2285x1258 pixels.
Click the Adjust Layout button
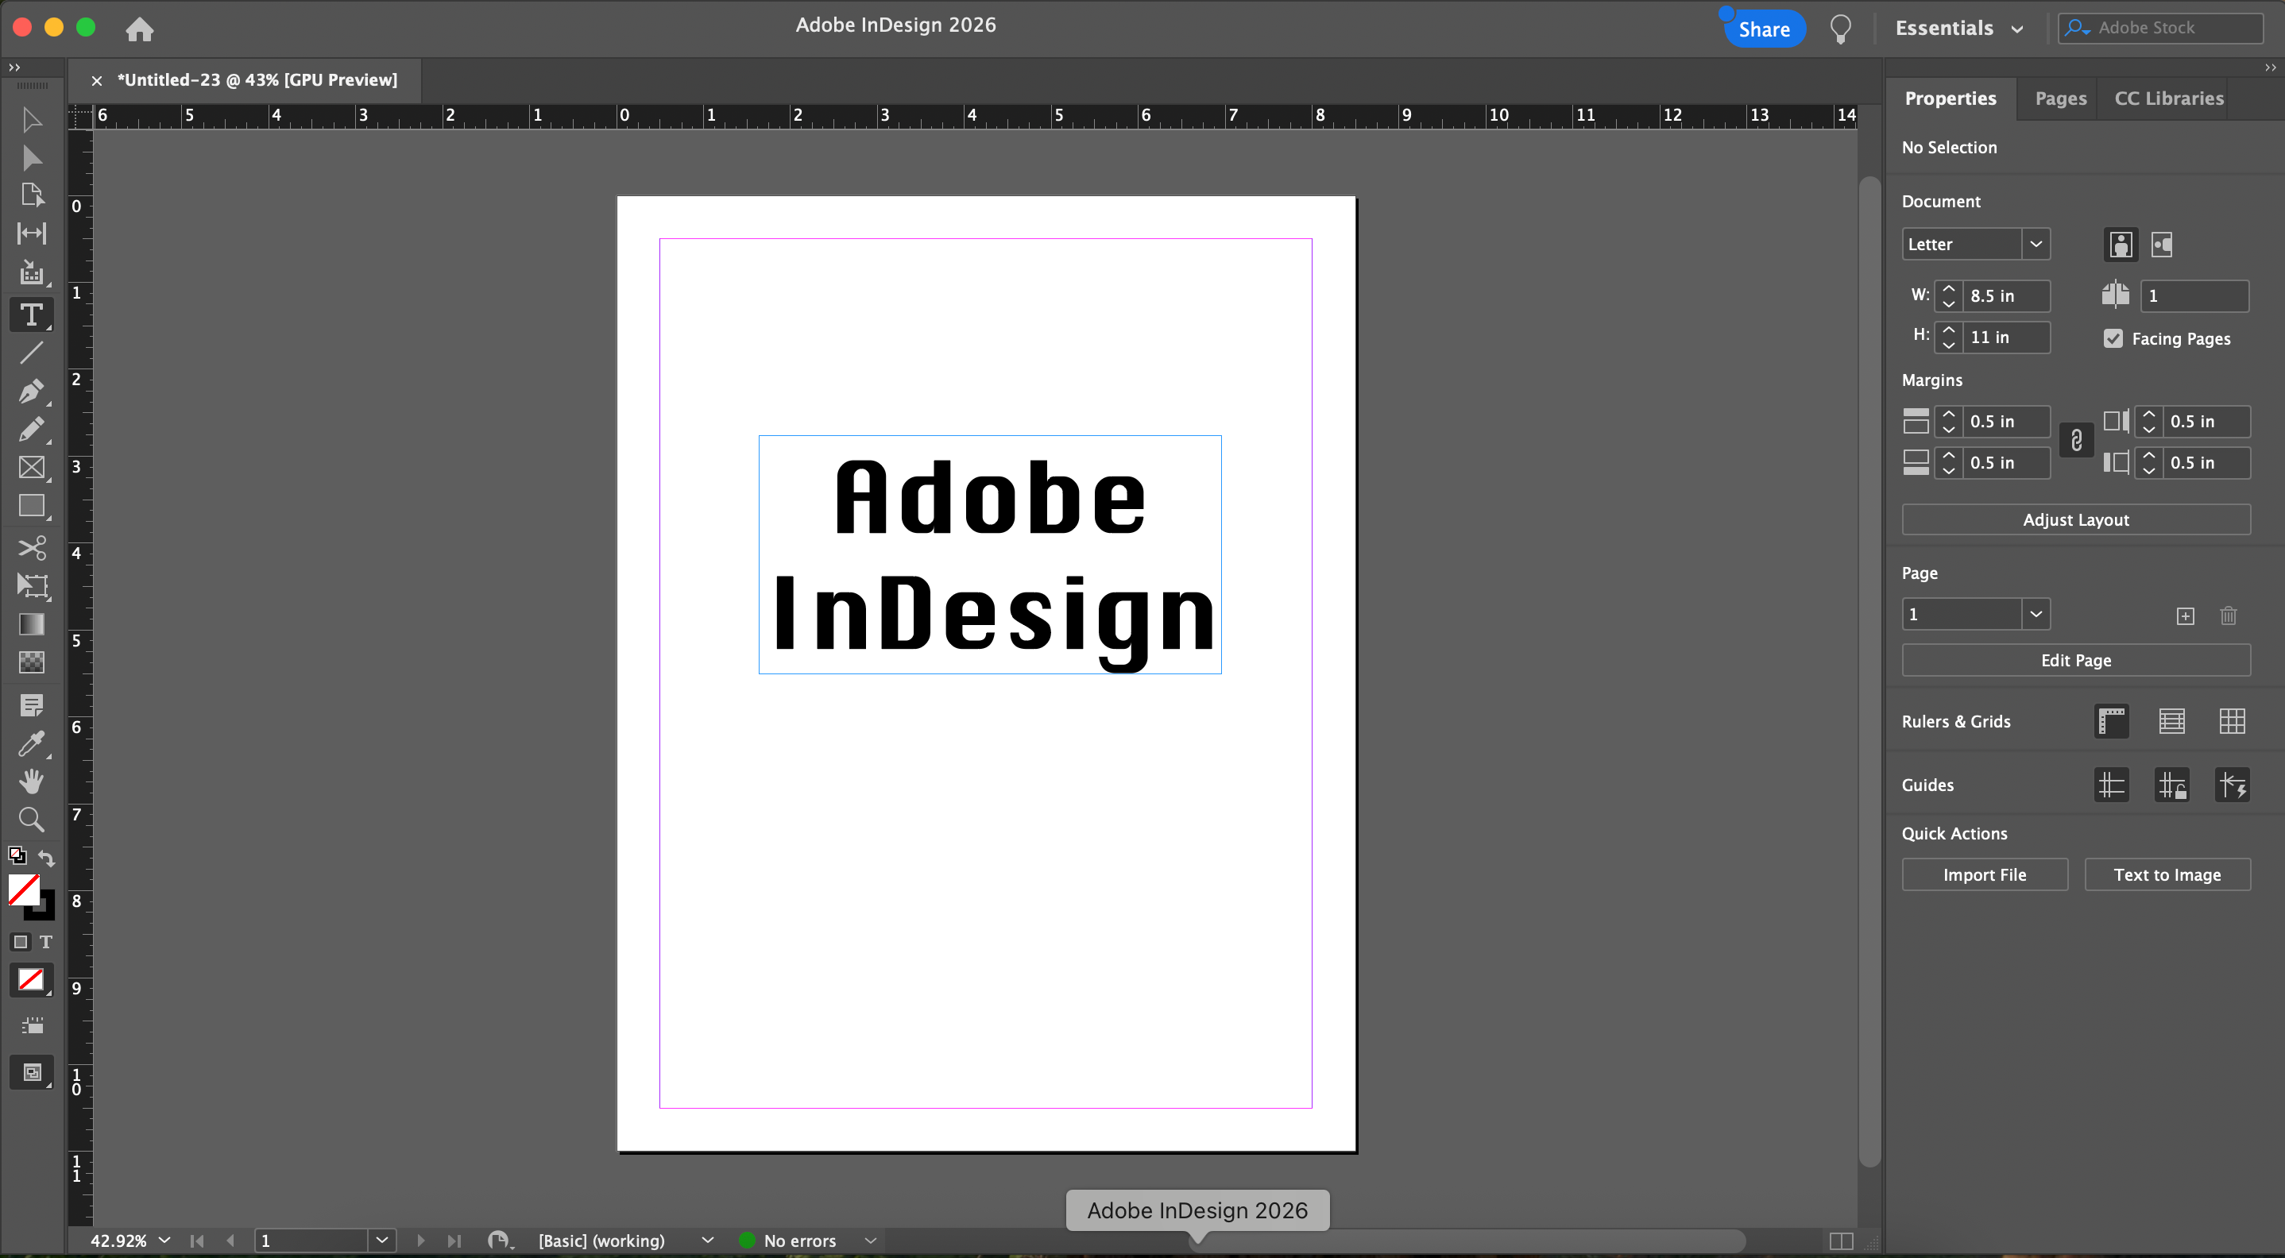(2074, 520)
